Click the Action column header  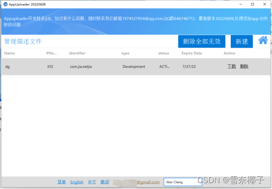pos(229,53)
